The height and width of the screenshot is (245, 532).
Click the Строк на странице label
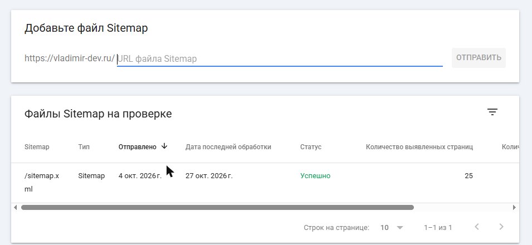pyautogui.click(x=336, y=227)
